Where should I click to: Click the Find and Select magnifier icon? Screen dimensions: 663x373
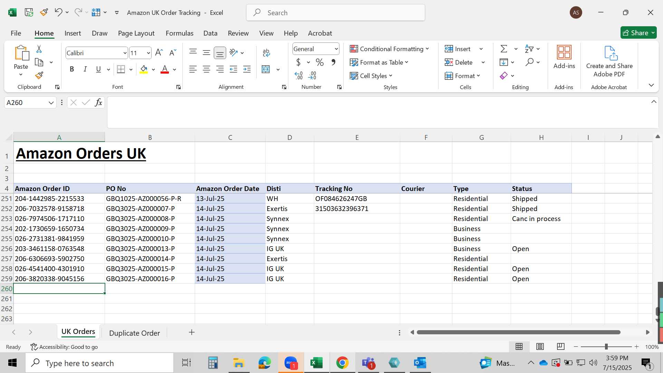point(529,62)
